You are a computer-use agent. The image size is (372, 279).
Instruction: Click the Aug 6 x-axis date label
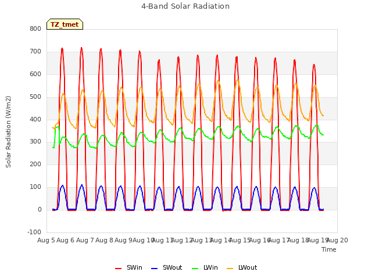pyautogui.click(x=66, y=240)
